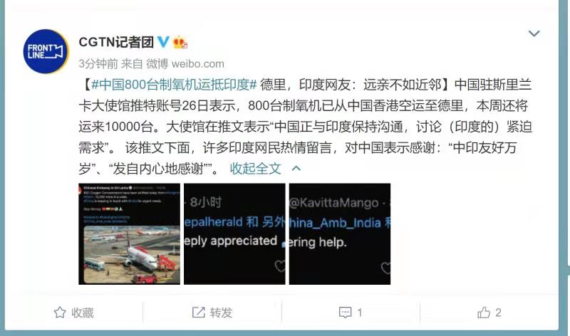Open the @KavittaMango reply thumbnail
Screen dimensions: 570x336
pos(340,234)
